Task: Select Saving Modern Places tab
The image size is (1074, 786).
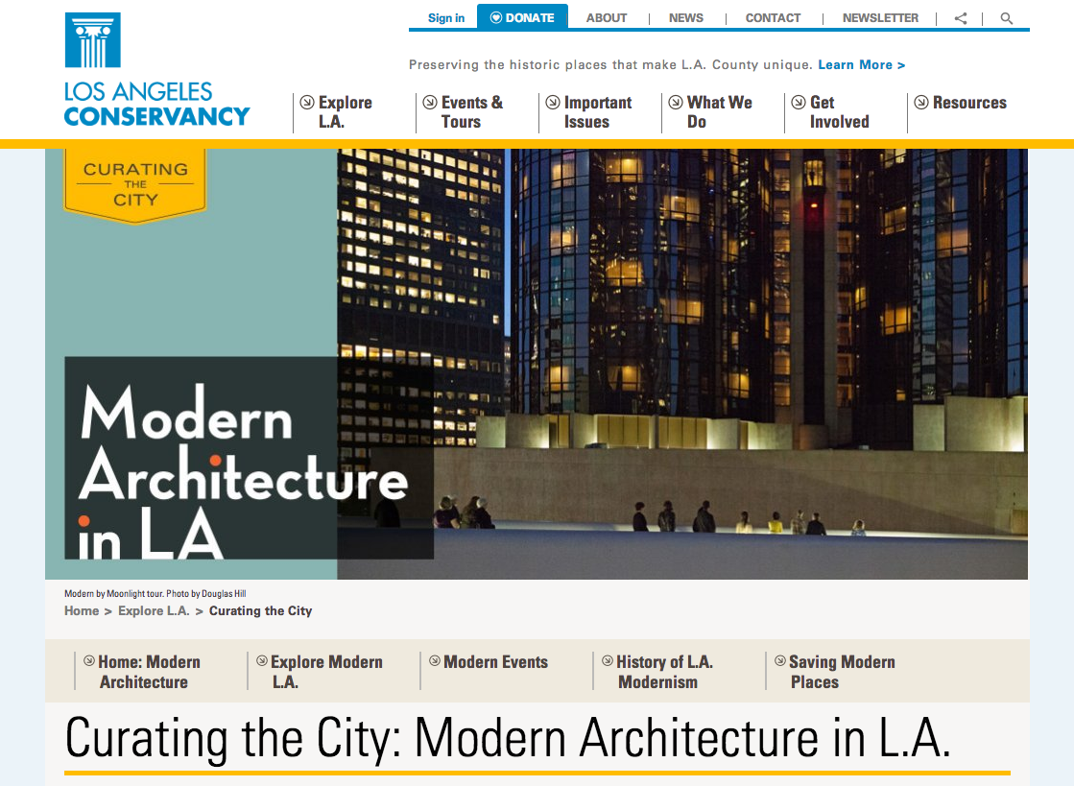Action: (842, 672)
